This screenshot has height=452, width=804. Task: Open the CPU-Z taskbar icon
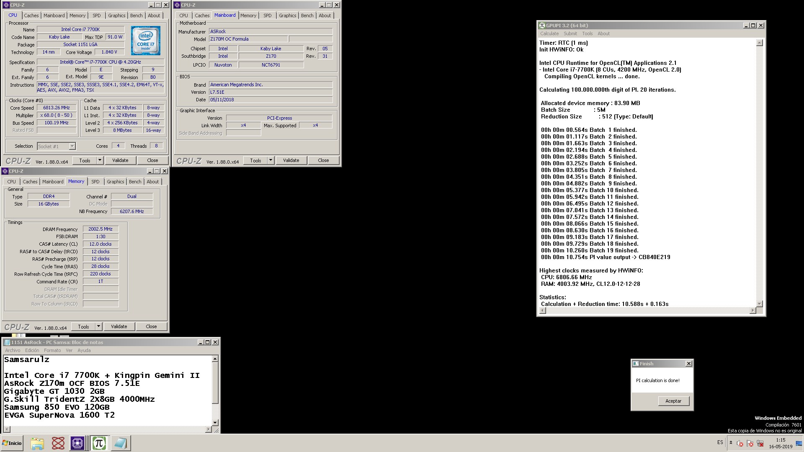pyautogui.click(x=77, y=443)
